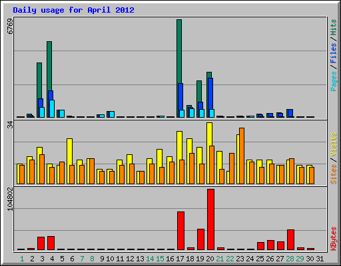Screen dimensions: 341x266
Task: Click day 12 on the date axis
Action: click(130, 259)
